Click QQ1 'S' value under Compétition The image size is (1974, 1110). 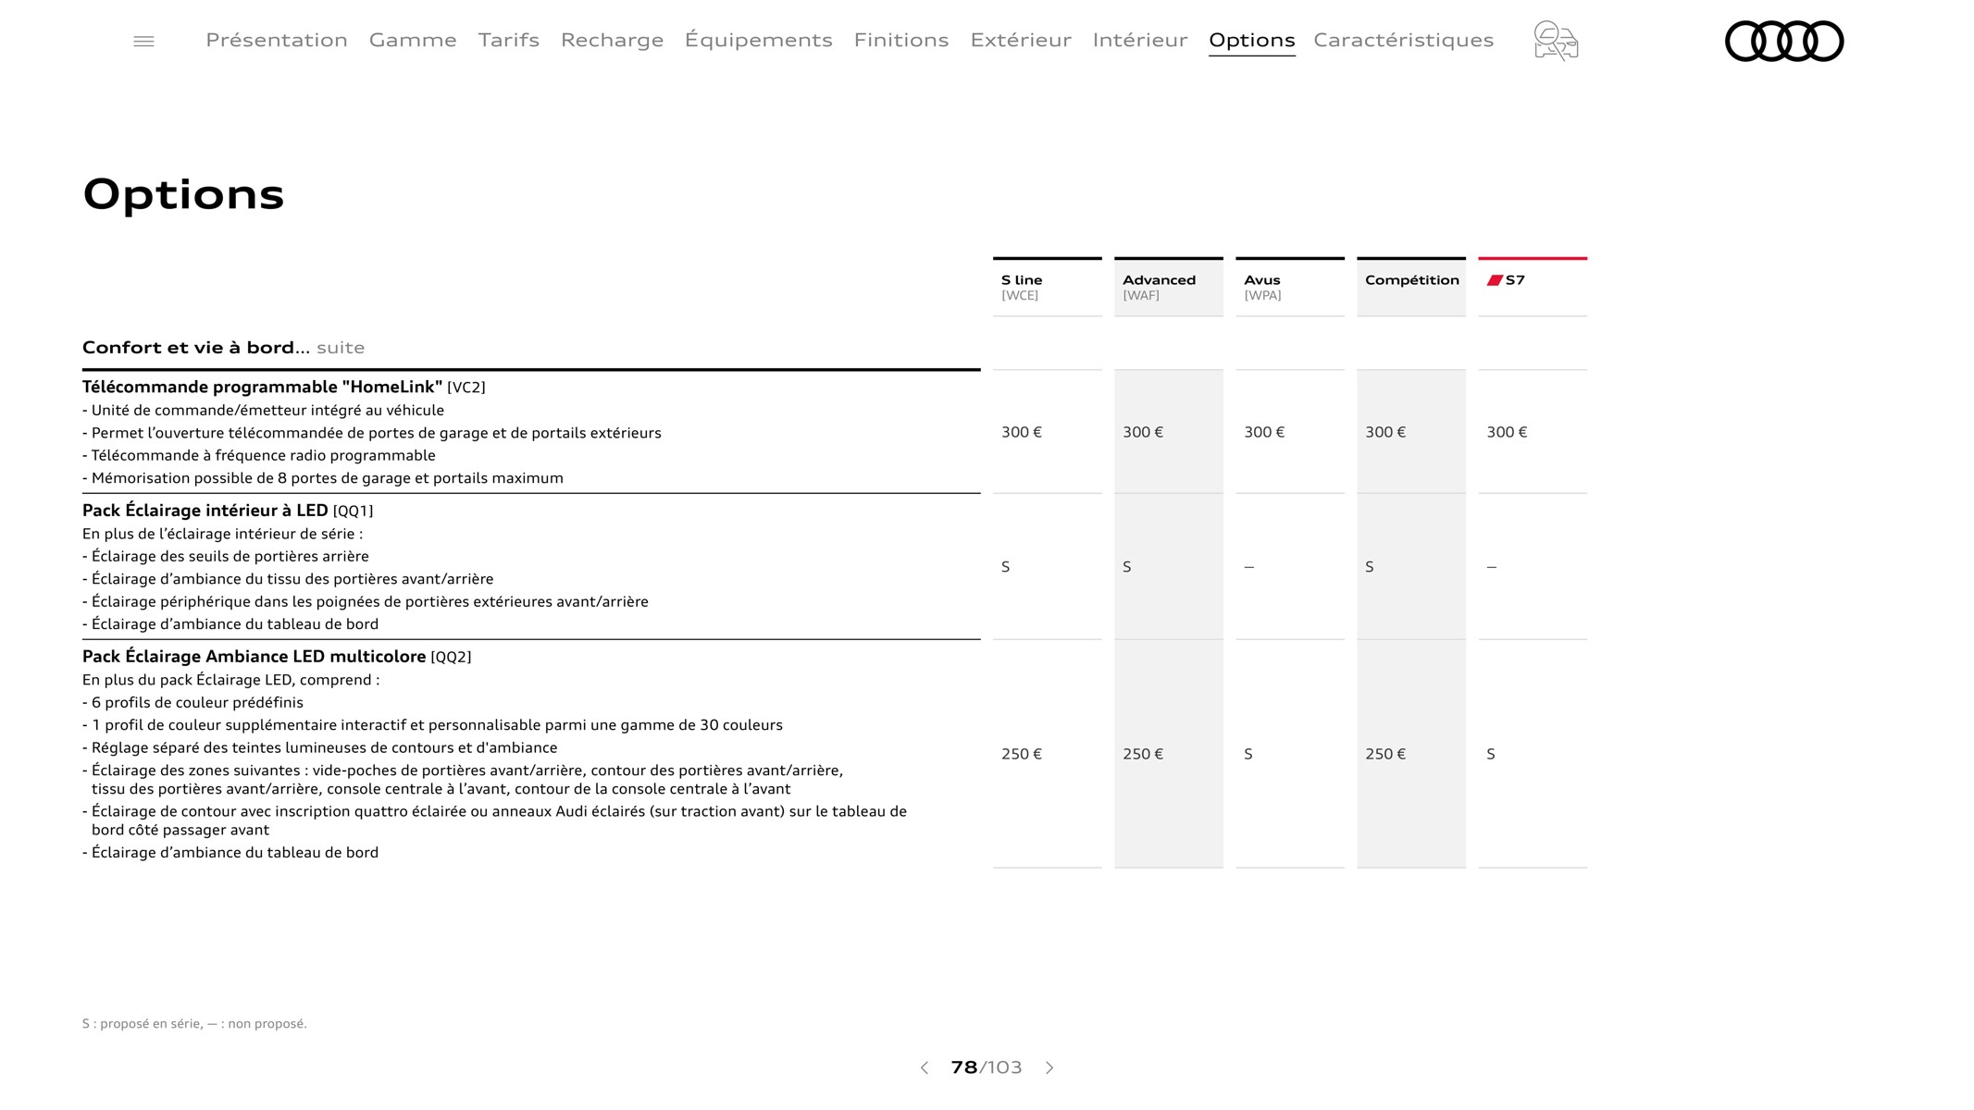point(1370,567)
